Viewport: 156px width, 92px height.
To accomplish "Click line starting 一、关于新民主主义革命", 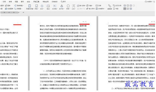I will [x=65, y=71].
